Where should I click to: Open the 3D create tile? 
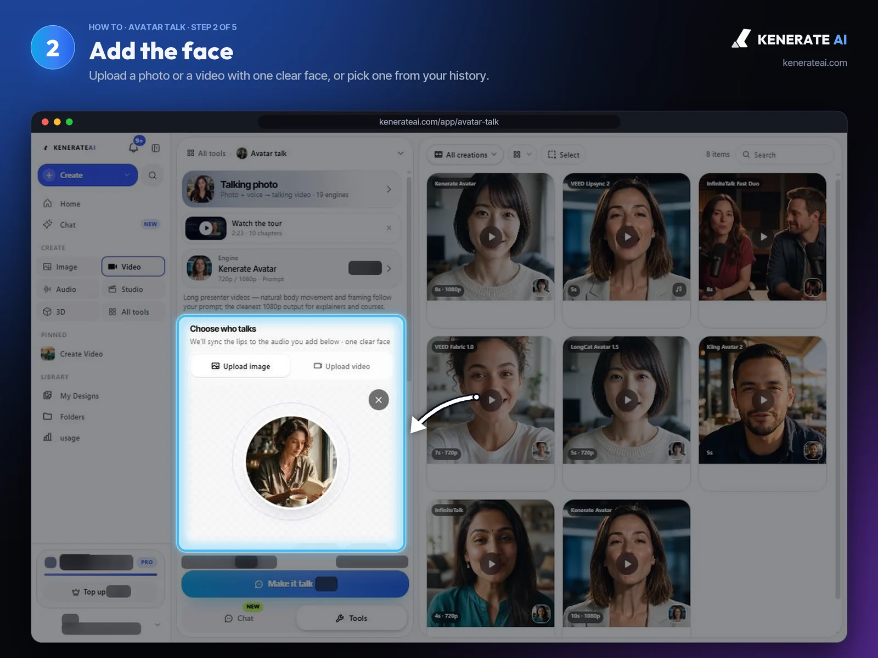[x=68, y=311]
